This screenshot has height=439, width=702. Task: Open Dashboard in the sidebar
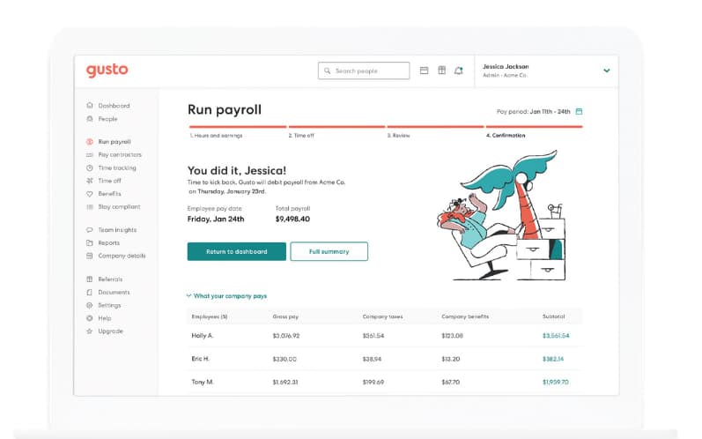tap(114, 106)
